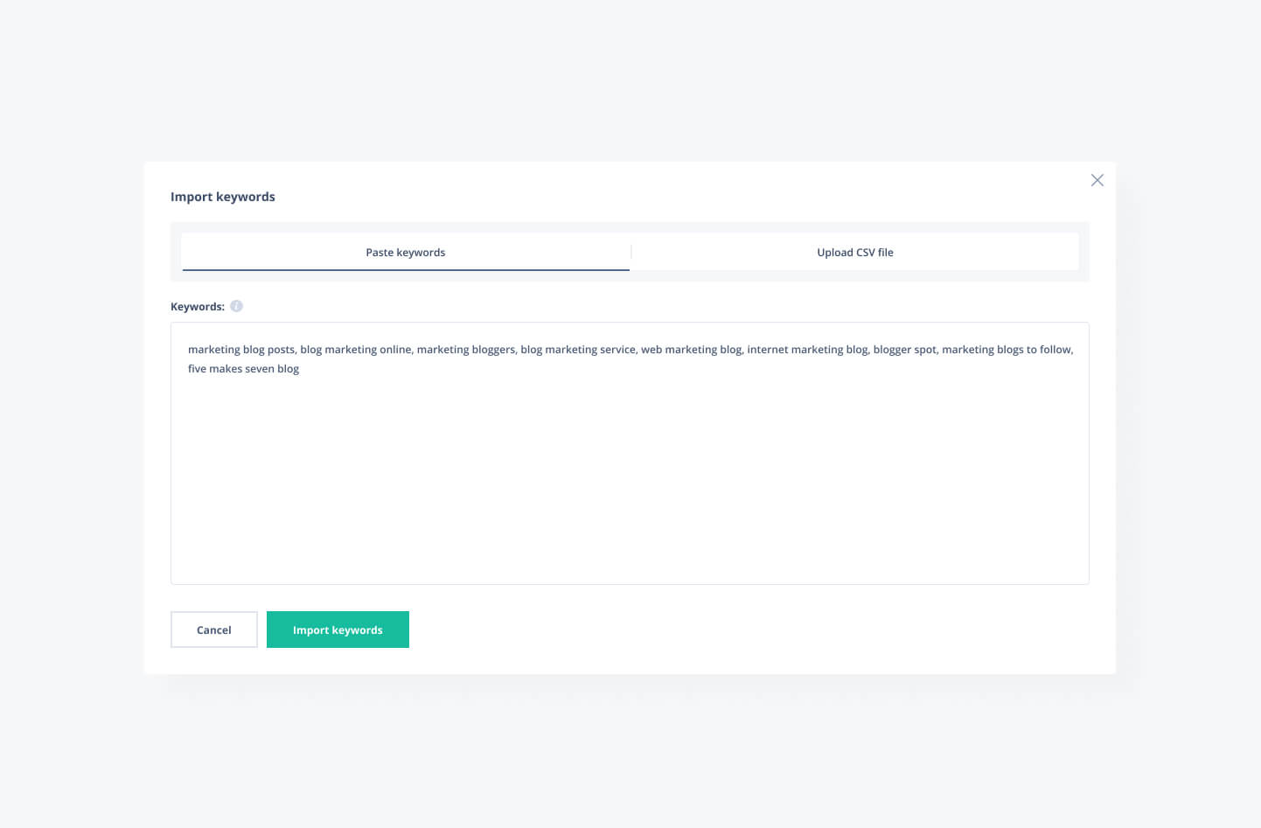Click the "blogger spot" keyword text
The width and height of the screenshot is (1261, 828).
pyautogui.click(x=904, y=350)
